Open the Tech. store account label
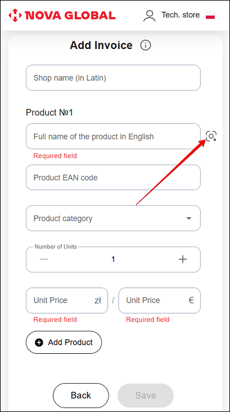 (x=181, y=15)
